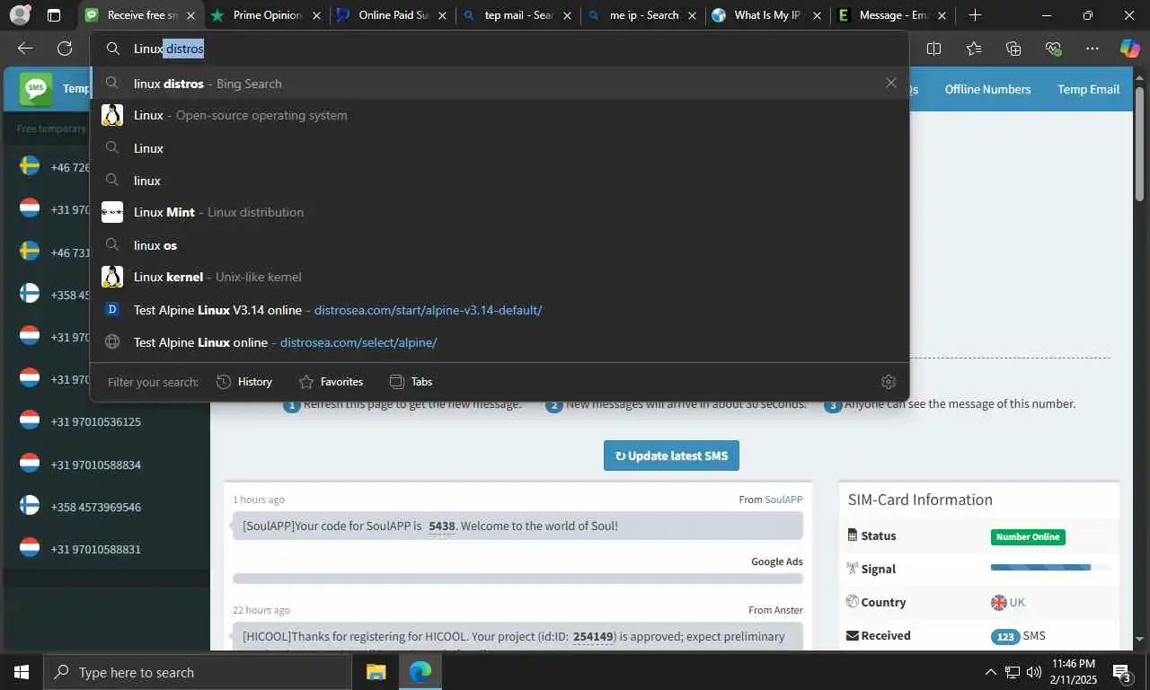
Task: Launch the Copilot sidebar icon
Action: tap(1129, 49)
